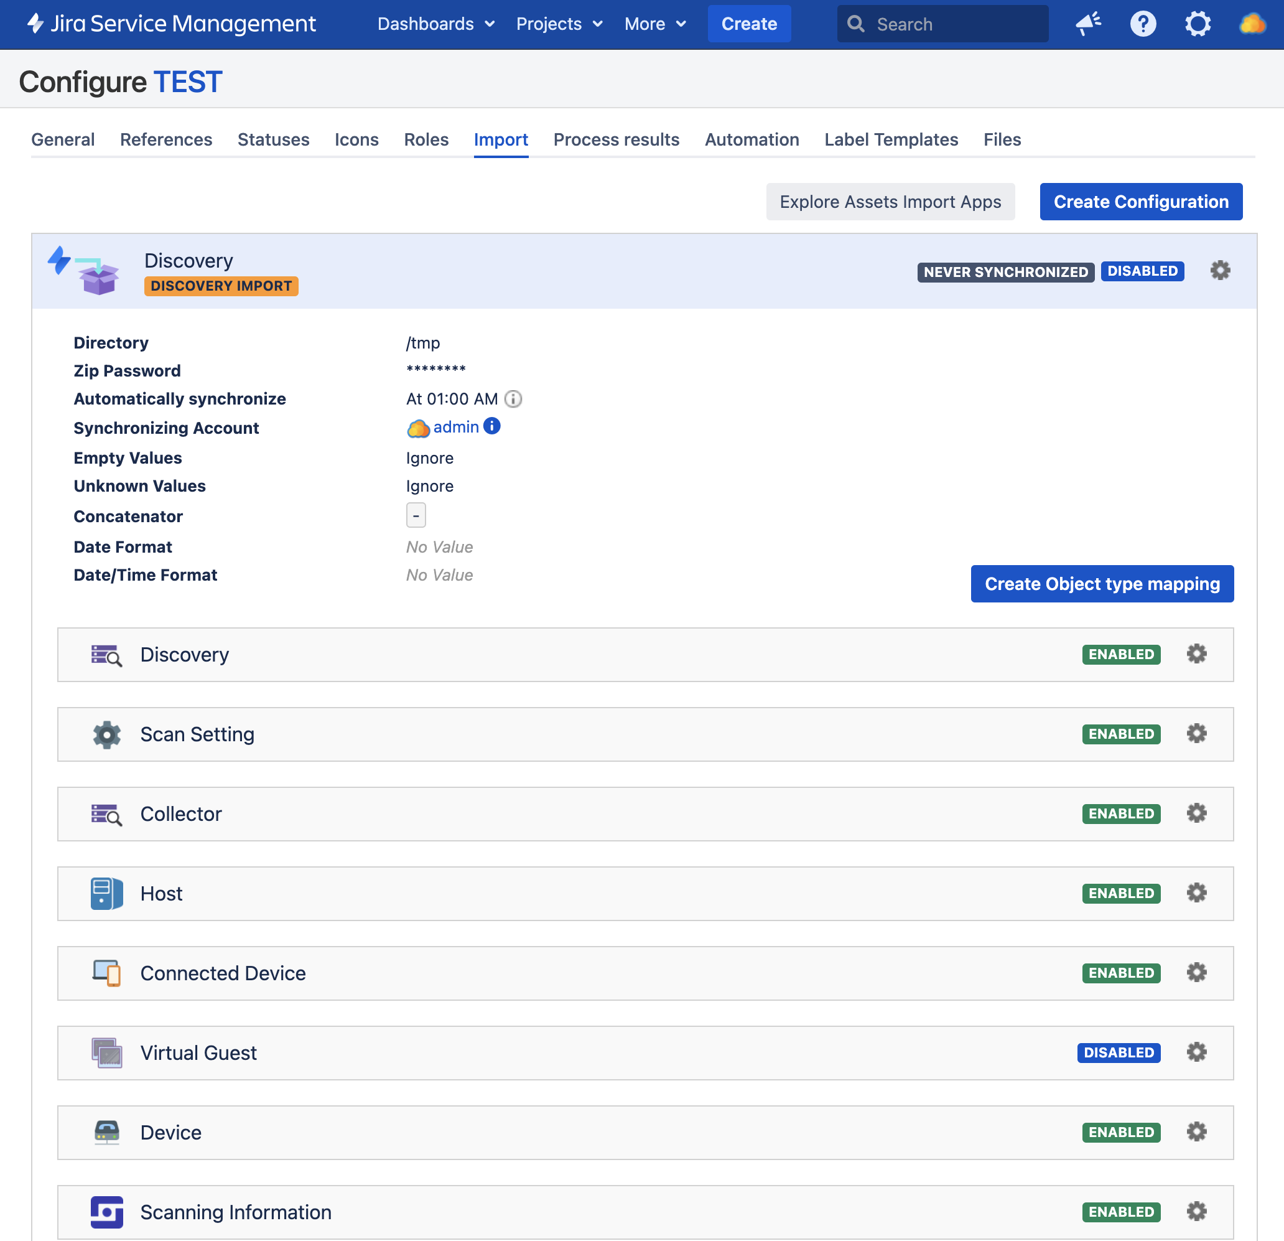Click the admin avatar icon

pyautogui.click(x=419, y=428)
